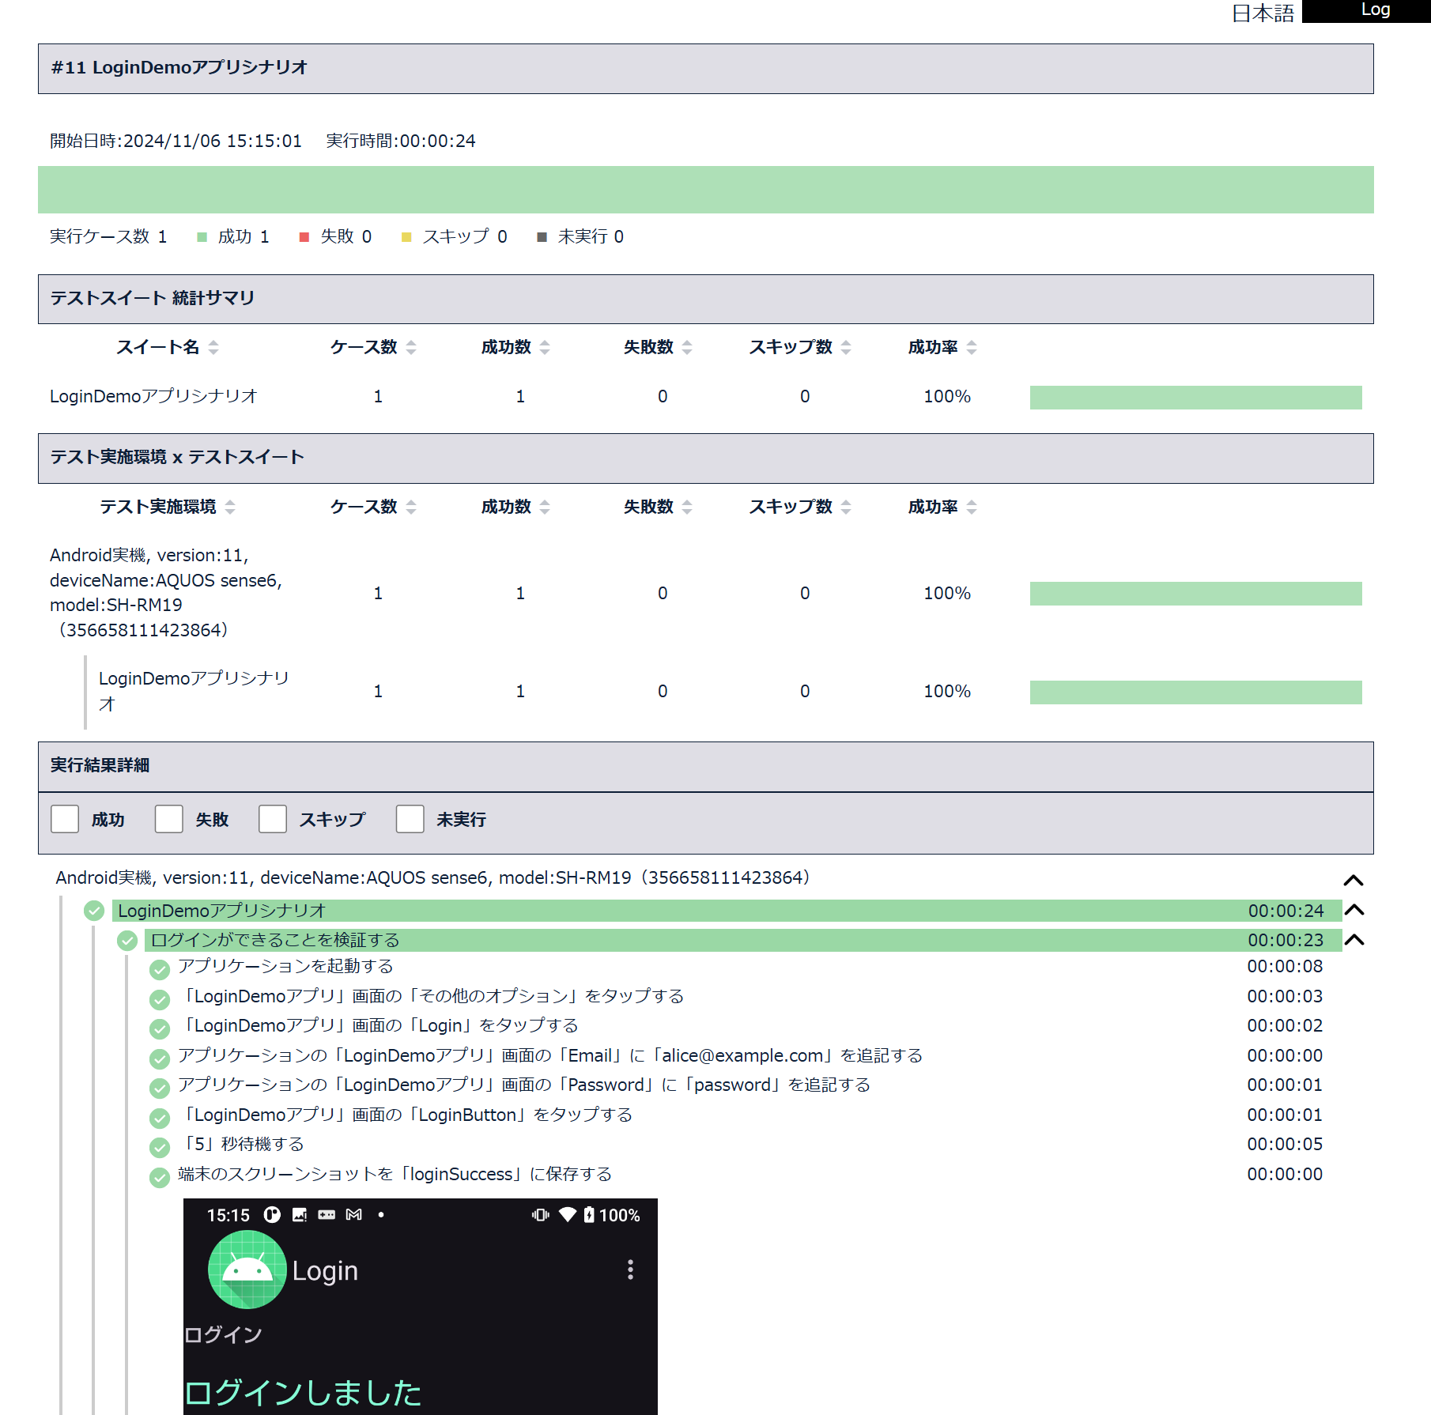The height and width of the screenshot is (1415, 1431).
Task: Enable the 成功 filter checkbox
Action: point(65,819)
